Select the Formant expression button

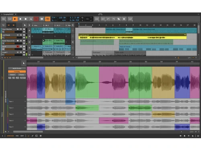23,78
